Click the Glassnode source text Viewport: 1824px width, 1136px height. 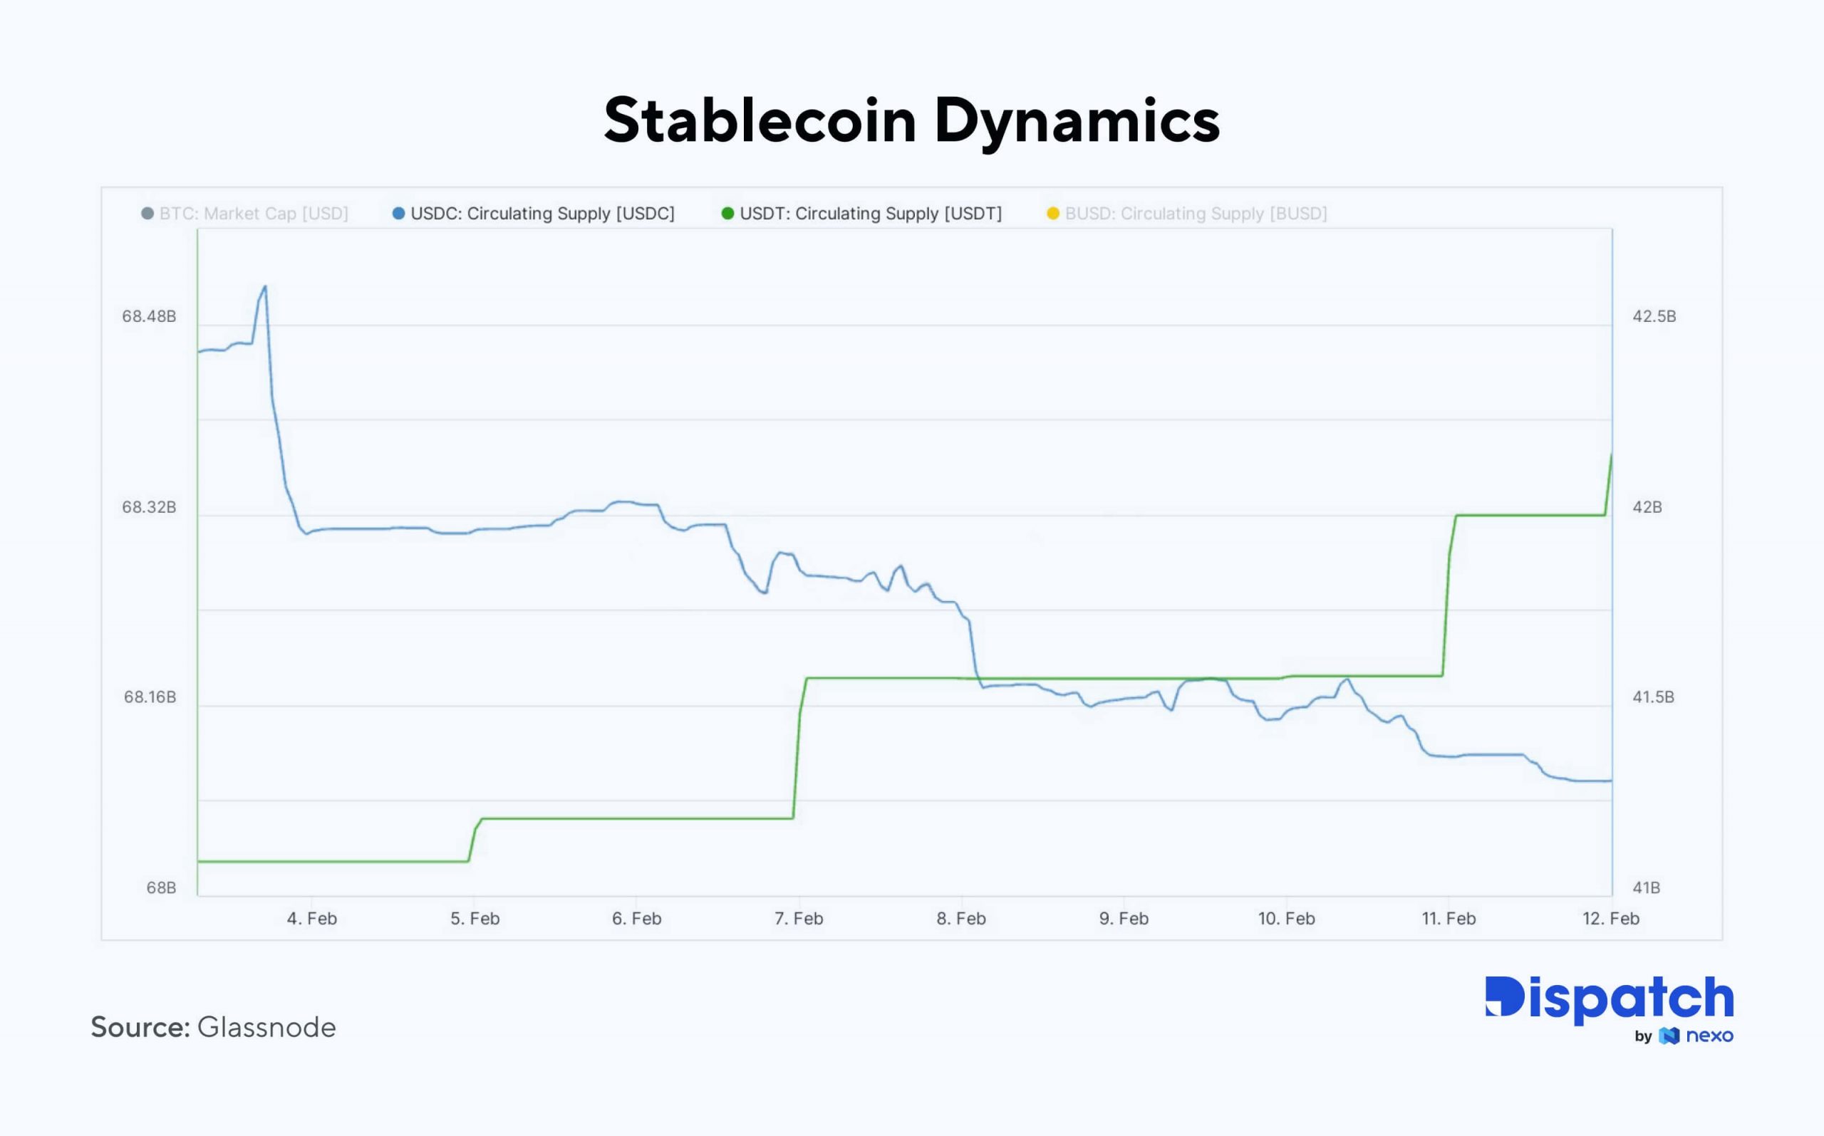266,1027
